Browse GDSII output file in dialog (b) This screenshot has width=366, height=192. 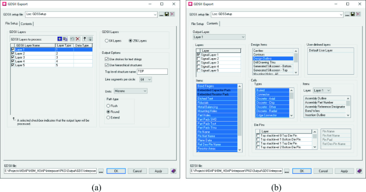286,171
